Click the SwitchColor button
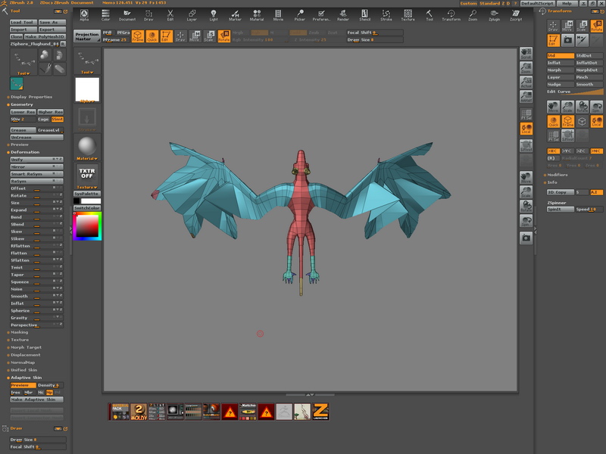606x454 pixels. click(87, 208)
